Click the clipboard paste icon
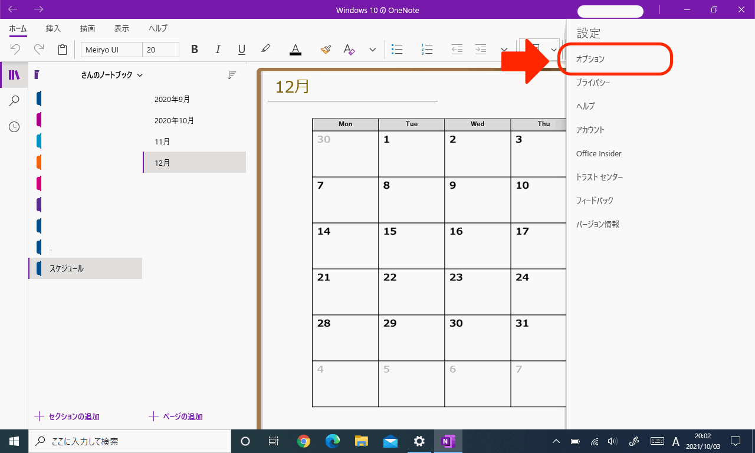 (63, 50)
